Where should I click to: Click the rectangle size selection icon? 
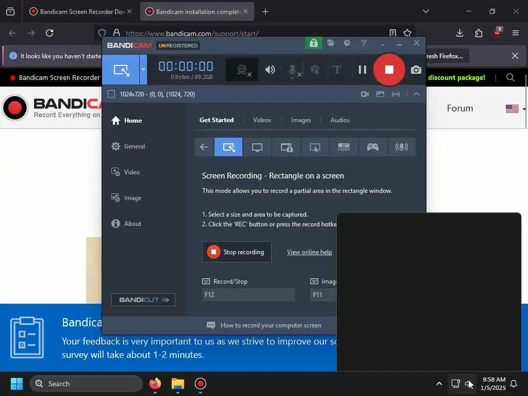[111, 94]
